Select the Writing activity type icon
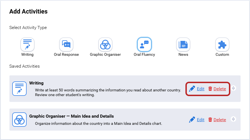This screenshot has width=250, height=140. 27,44
